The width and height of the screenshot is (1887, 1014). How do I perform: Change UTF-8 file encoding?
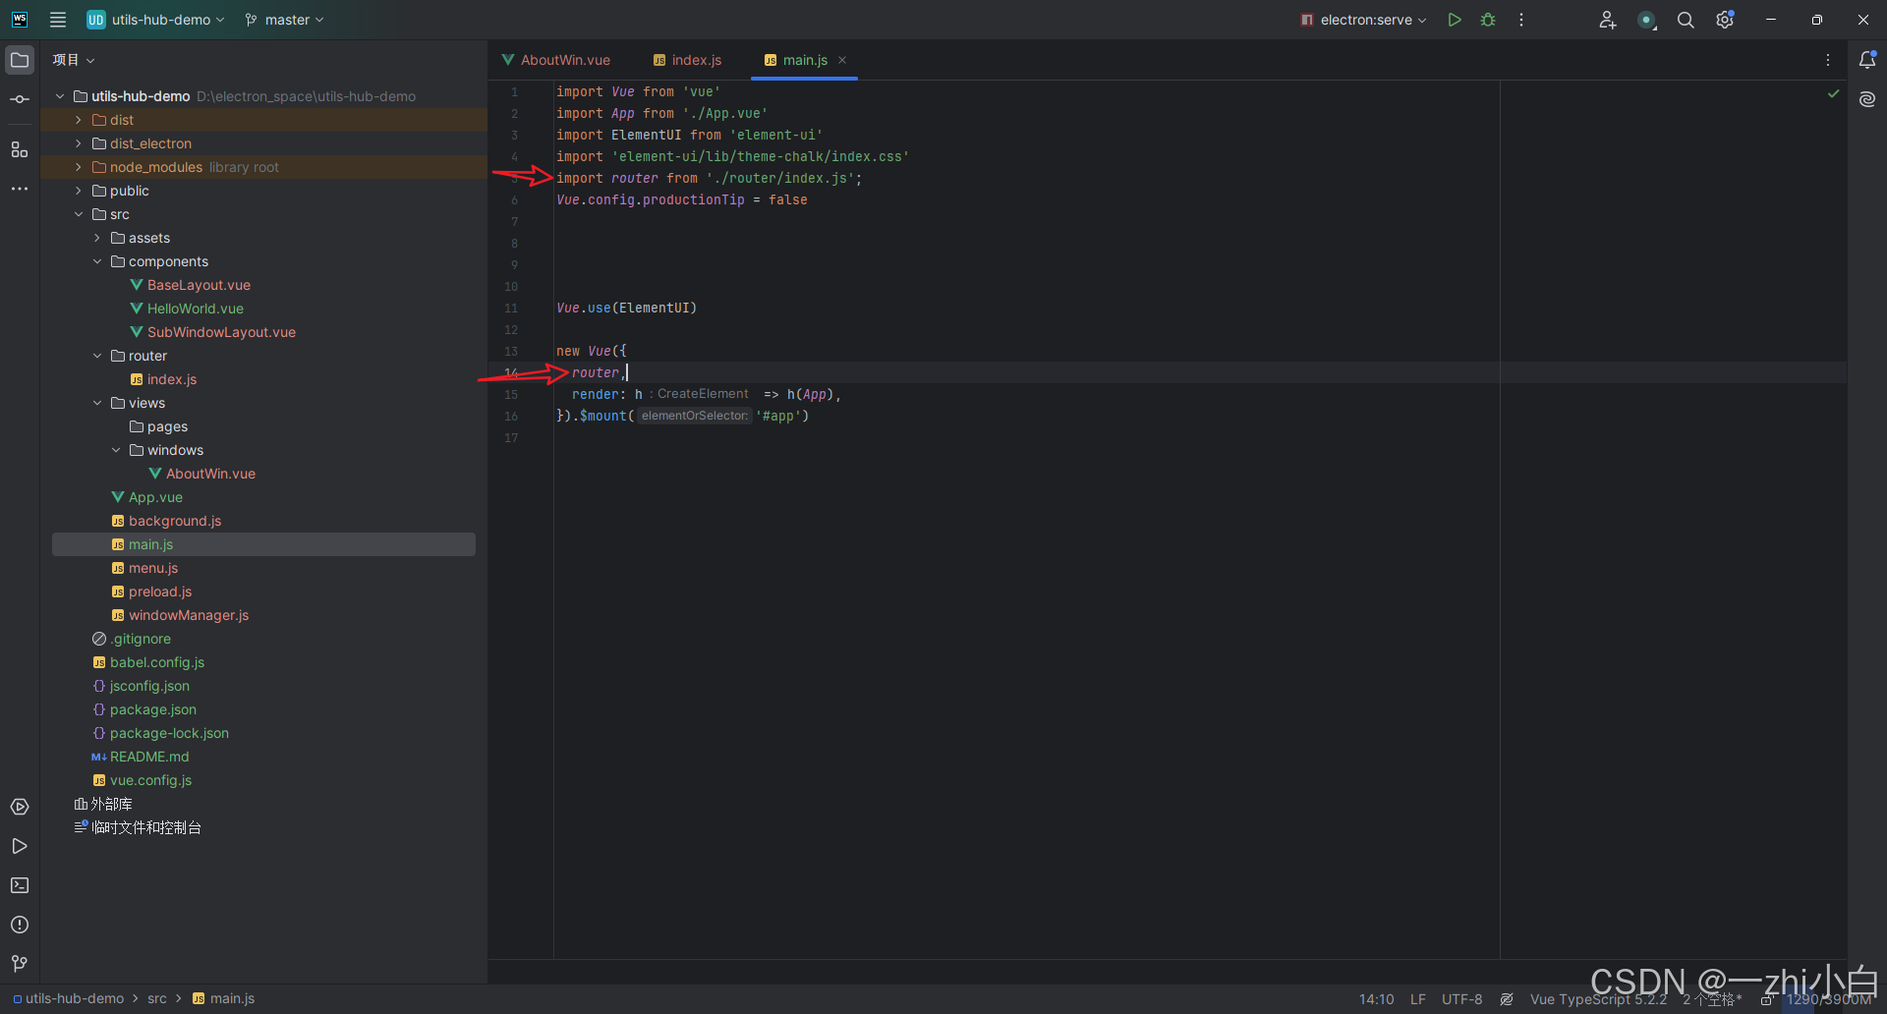[x=1461, y=999]
